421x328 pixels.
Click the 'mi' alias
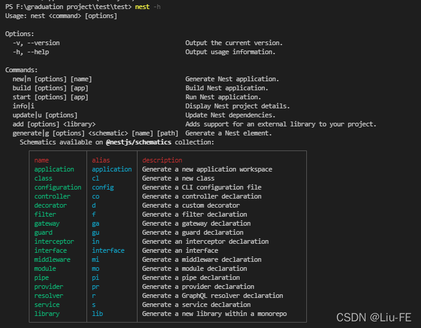coord(95,259)
